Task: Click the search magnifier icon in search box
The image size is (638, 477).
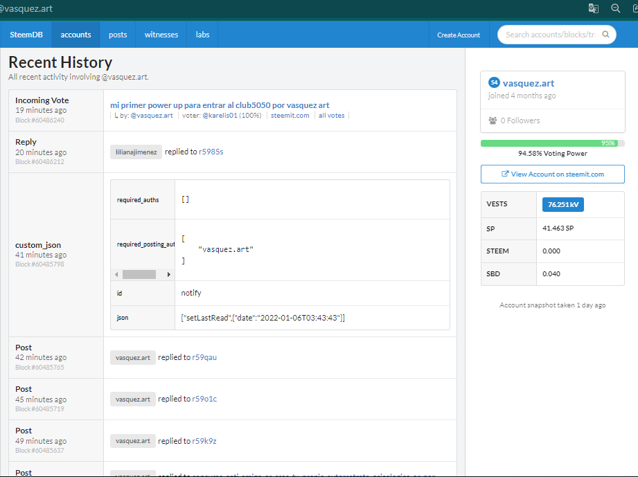Action: click(605, 35)
